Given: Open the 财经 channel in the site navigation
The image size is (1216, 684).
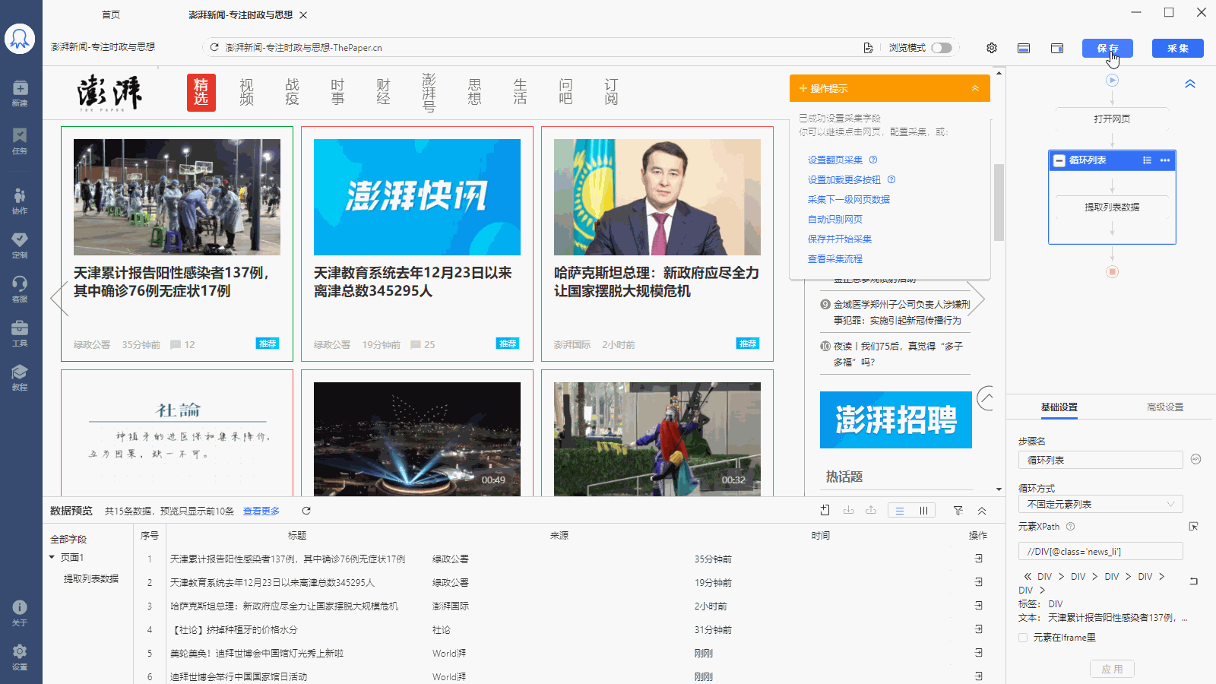Looking at the screenshot, I should click(x=383, y=92).
